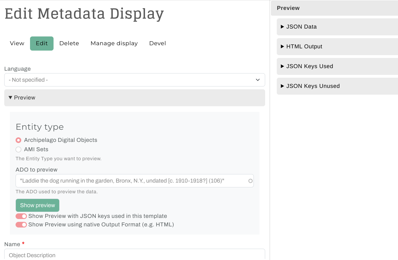Switch to the View tab

click(17, 44)
